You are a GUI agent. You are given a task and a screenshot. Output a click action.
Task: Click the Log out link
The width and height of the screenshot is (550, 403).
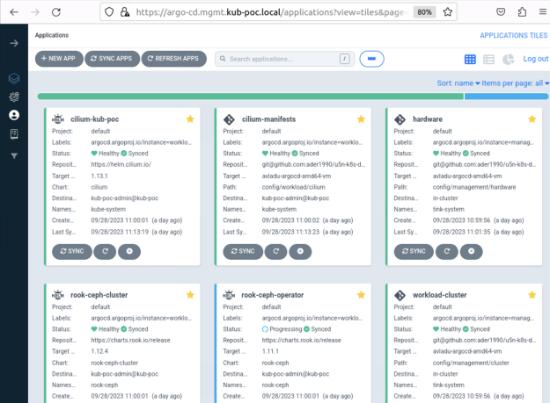click(x=535, y=59)
